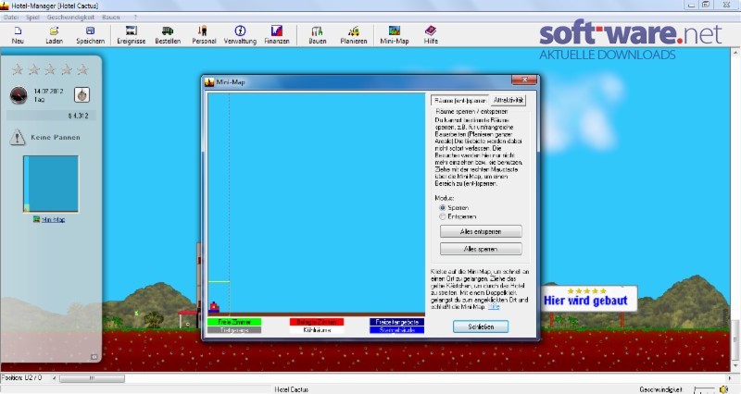This screenshot has height=394, width=741.
Task: Click the Alles sperren button
Action: [481, 249]
